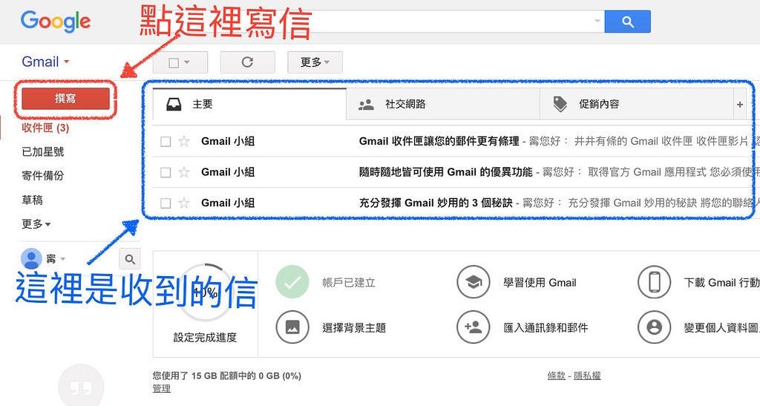Click the Google logo
The image size is (760, 406).
pyautogui.click(x=55, y=22)
